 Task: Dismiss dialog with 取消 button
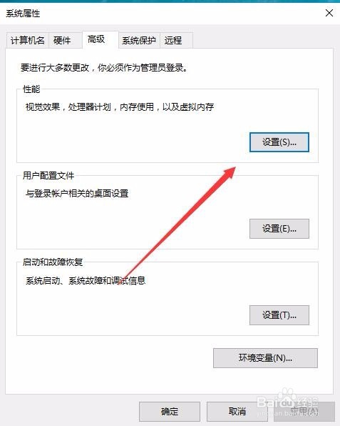[237, 412]
